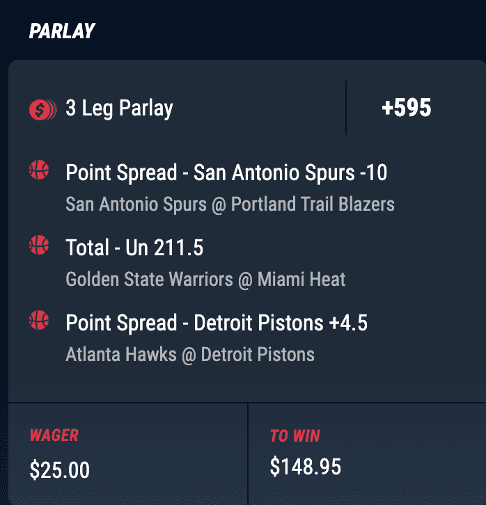Click the +595 parlay odds
Viewport: 486px width, 505px height.
[406, 108]
